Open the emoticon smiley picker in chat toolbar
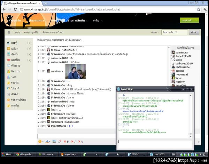 (40, 141)
